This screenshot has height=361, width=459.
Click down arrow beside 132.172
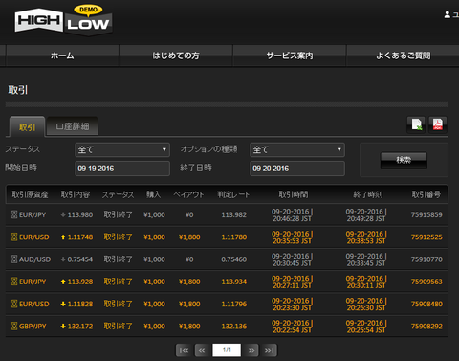(63, 327)
